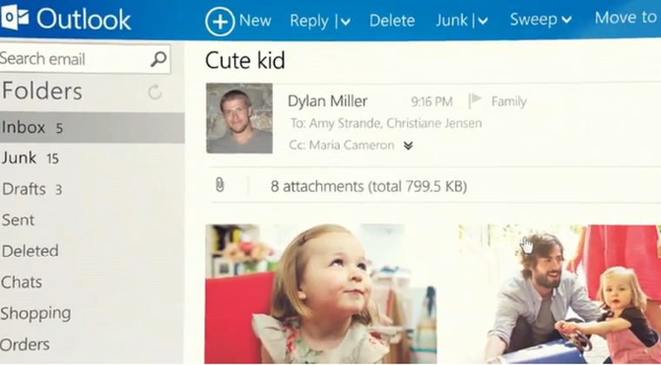
Task: Open the Junk dropdown arrow
Action: click(x=482, y=21)
